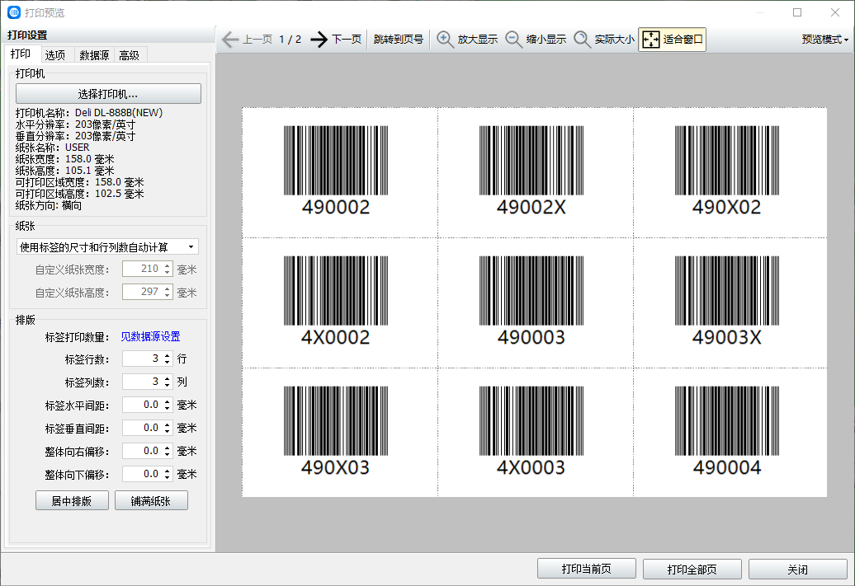Select barcode label 490004
The width and height of the screenshot is (855, 586).
[727, 431]
